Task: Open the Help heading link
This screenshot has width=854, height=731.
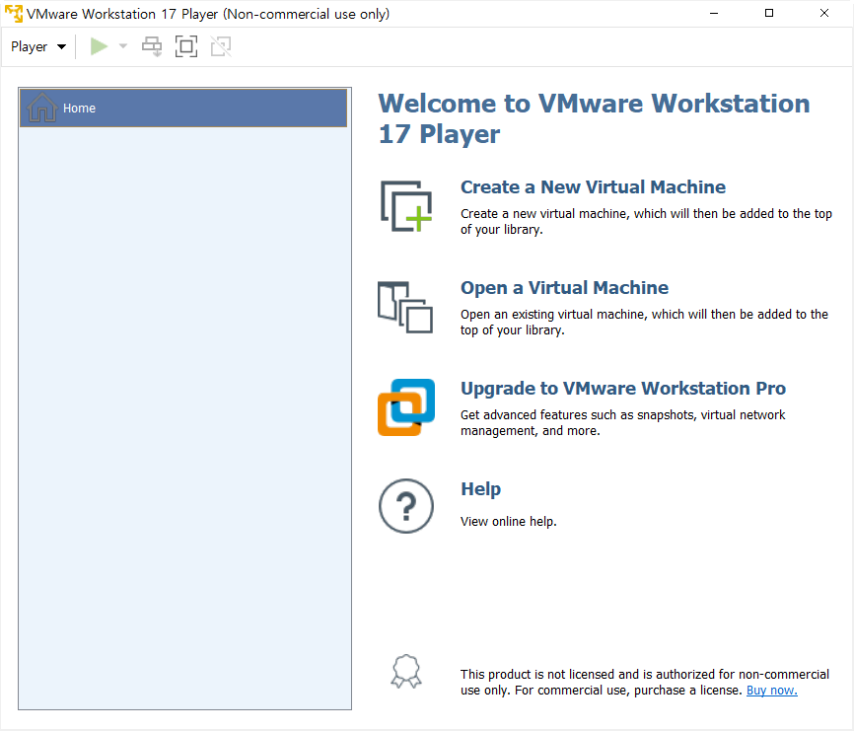Action: tap(480, 489)
